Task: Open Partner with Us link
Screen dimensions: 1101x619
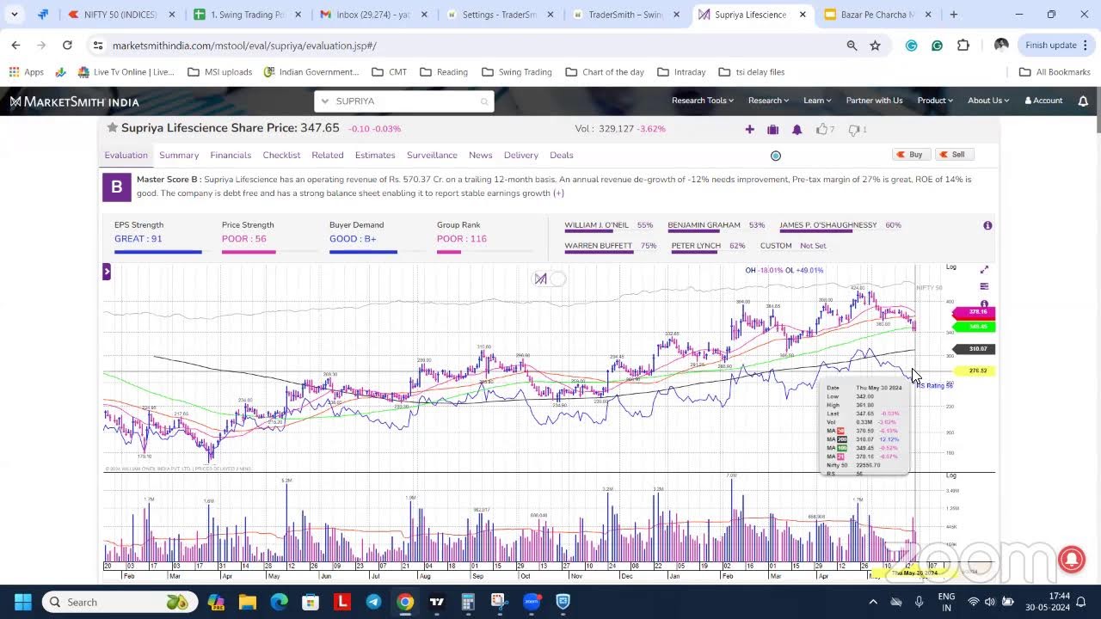Action: point(874,101)
